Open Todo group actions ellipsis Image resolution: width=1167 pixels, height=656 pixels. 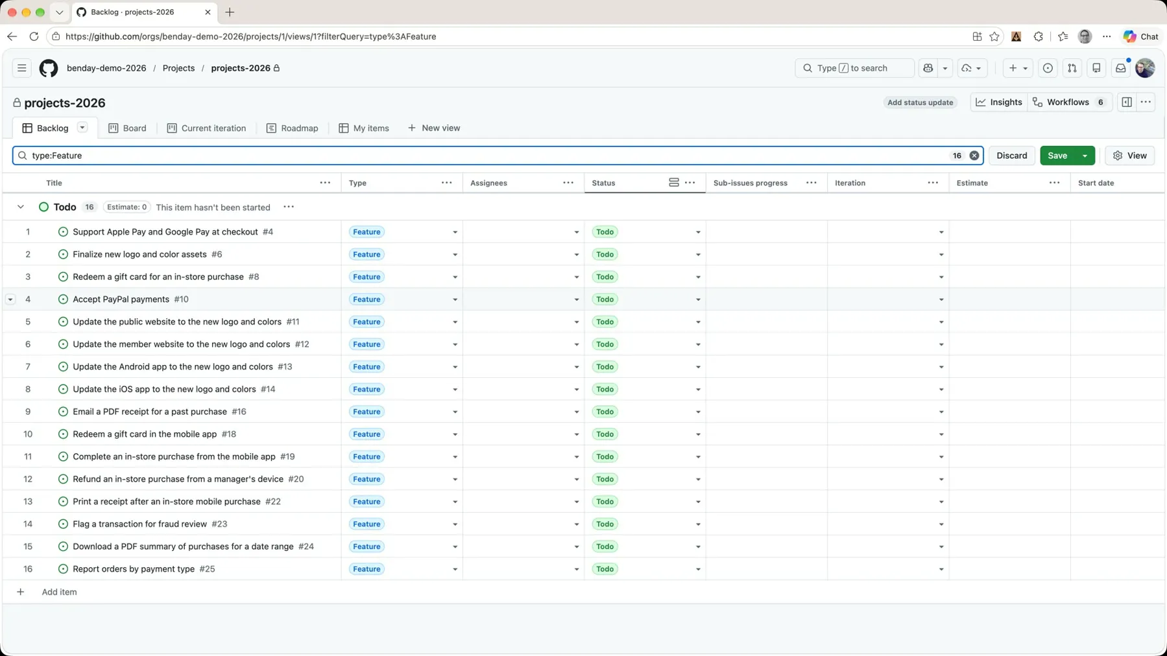[289, 207]
